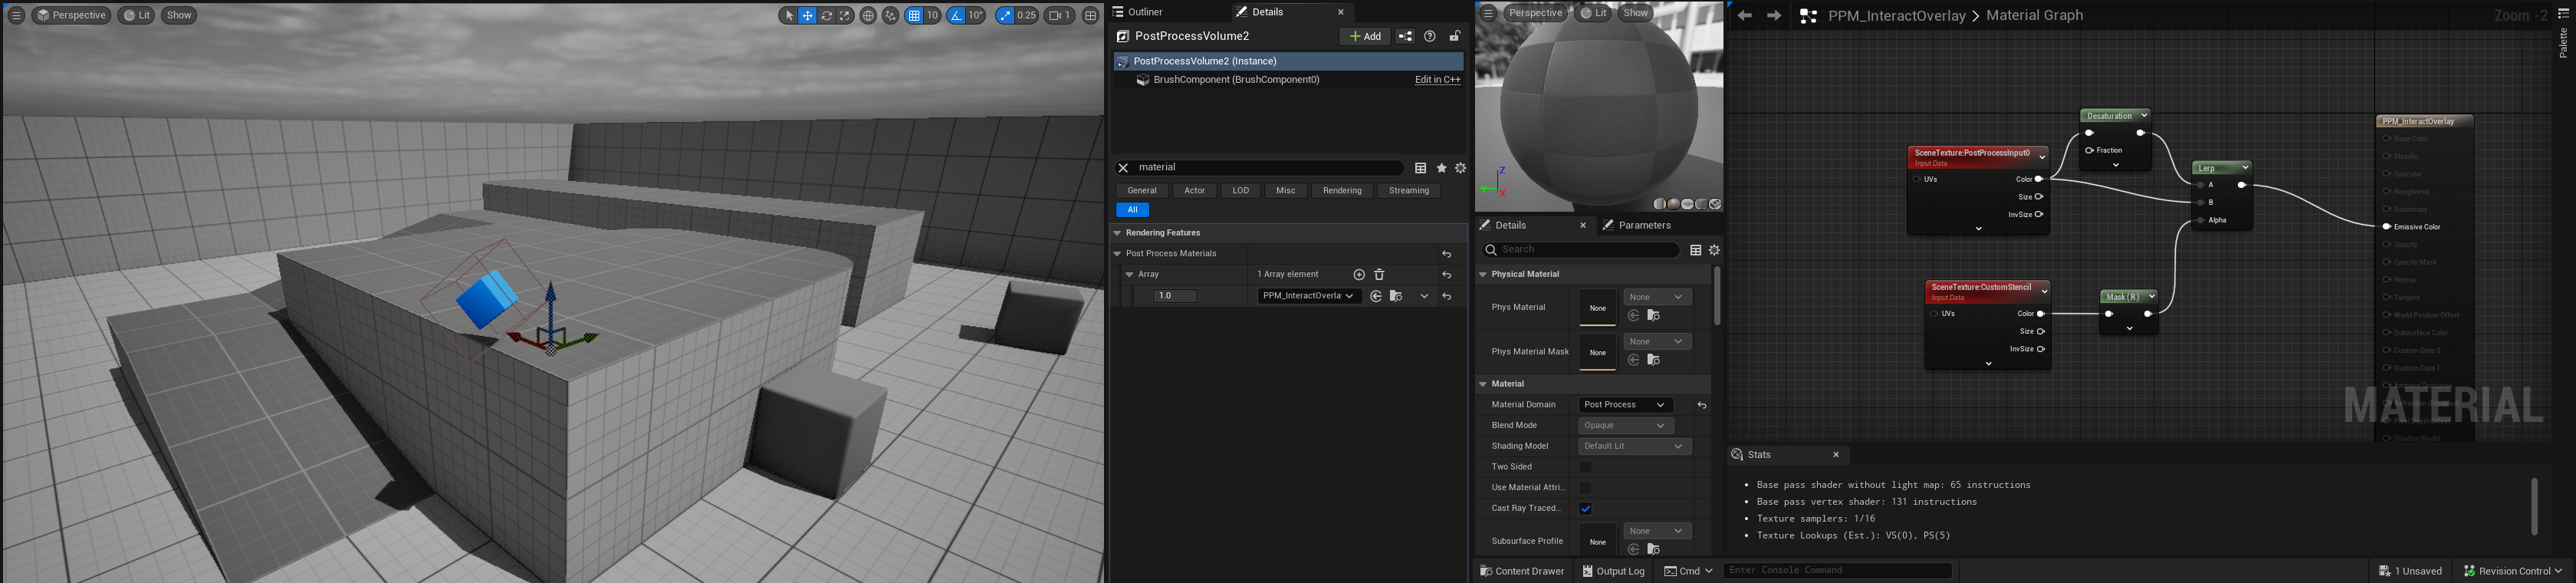Open the Material Domain dropdown
The width and height of the screenshot is (2576, 583).
click(1625, 405)
